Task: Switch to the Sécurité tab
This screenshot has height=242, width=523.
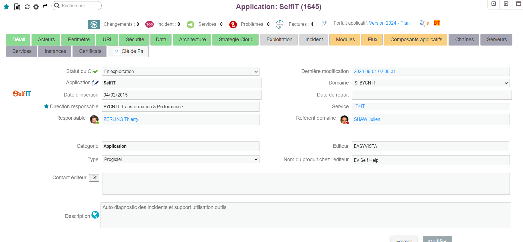Action: (x=135, y=40)
